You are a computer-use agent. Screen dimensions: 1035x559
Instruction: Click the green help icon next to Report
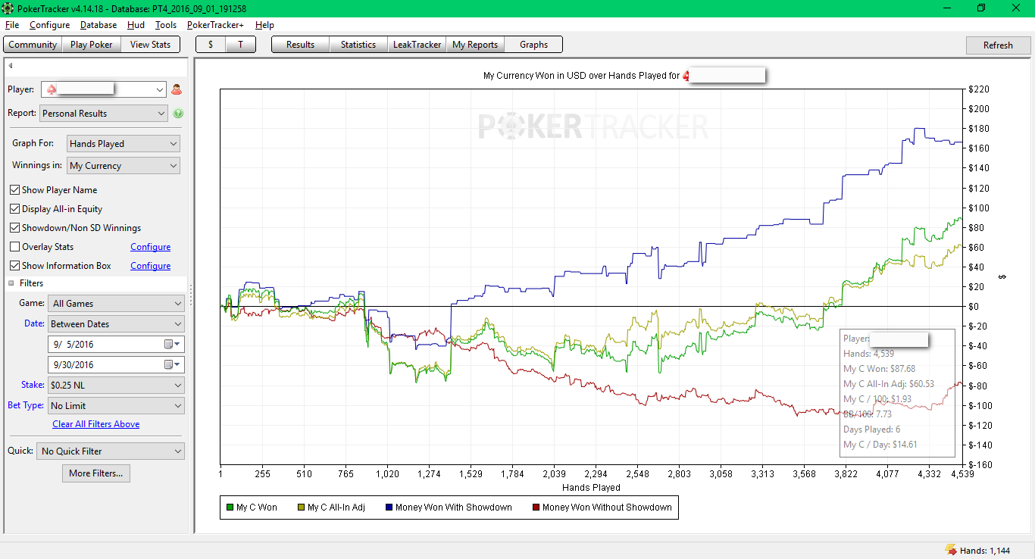click(178, 114)
